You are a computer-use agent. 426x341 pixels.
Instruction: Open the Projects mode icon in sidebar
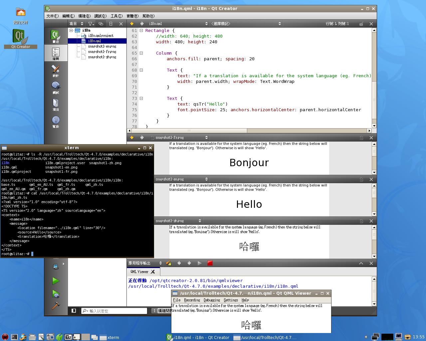[56, 104]
